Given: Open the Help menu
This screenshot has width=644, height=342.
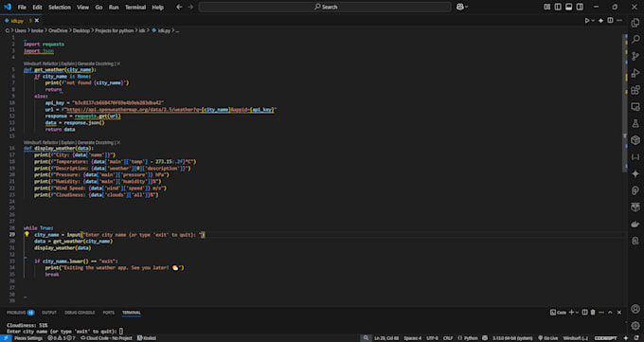Looking at the screenshot, I should click(158, 7).
